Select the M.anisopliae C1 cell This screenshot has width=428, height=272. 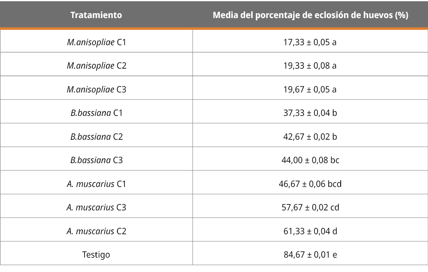click(96, 42)
